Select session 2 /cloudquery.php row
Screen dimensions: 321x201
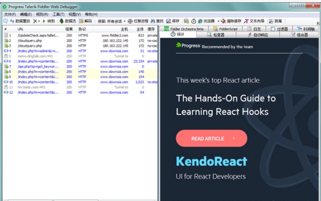click(x=80, y=40)
